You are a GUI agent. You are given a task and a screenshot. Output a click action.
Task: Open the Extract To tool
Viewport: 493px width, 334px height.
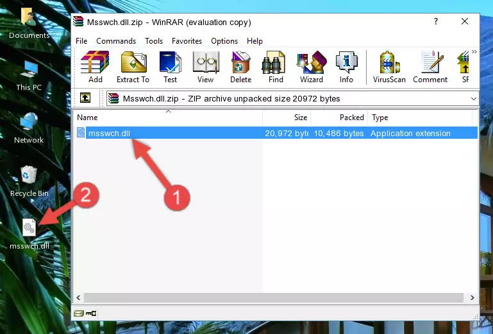pyautogui.click(x=133, y=67)
